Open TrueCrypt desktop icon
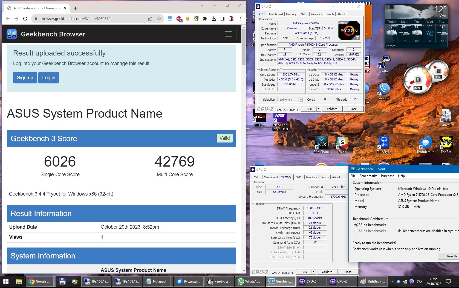The image size is (459, 288). coord(384,144)
